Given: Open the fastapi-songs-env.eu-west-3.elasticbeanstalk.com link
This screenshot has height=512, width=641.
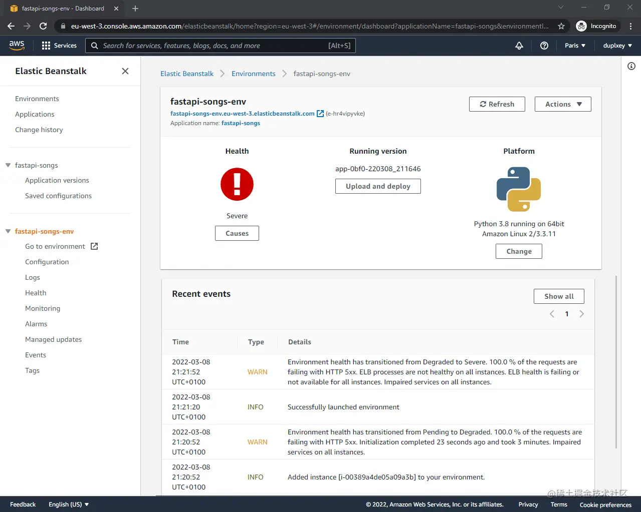Looking at the screenshot, I should 243,114.
